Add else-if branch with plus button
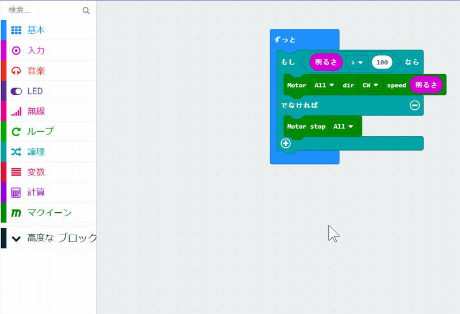Screen dimensions: 460x314 coord(286,143)
